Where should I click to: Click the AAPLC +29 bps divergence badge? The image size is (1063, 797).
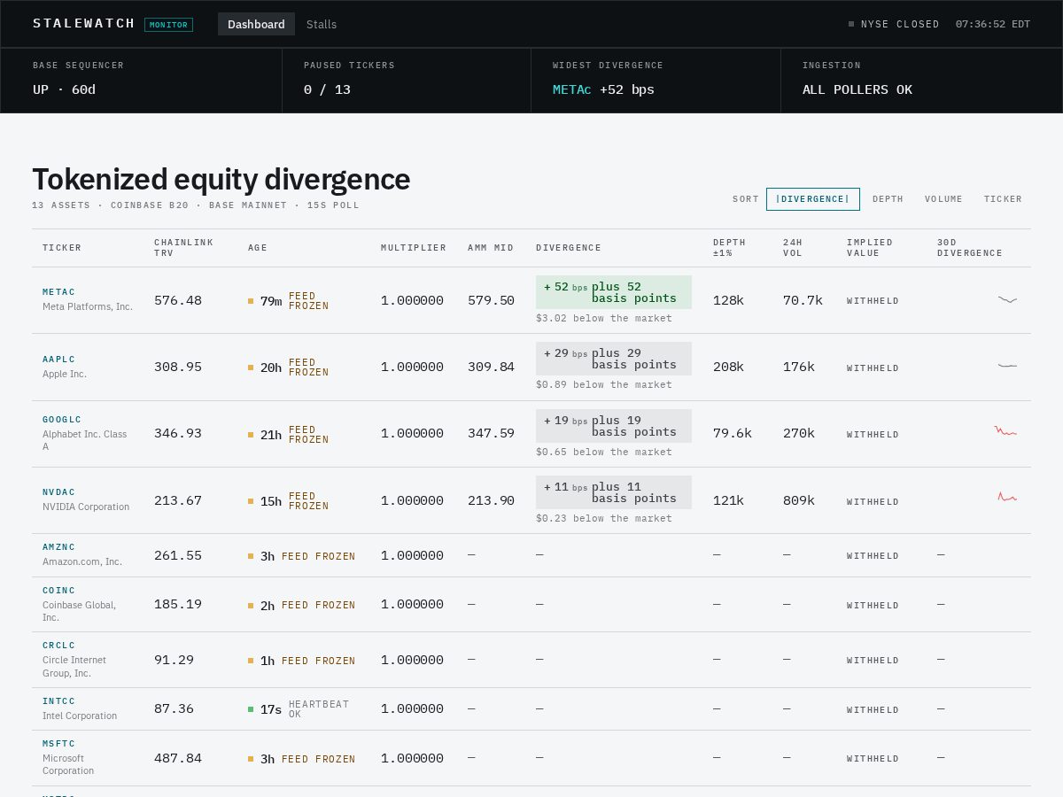click(x=614, y=359)
